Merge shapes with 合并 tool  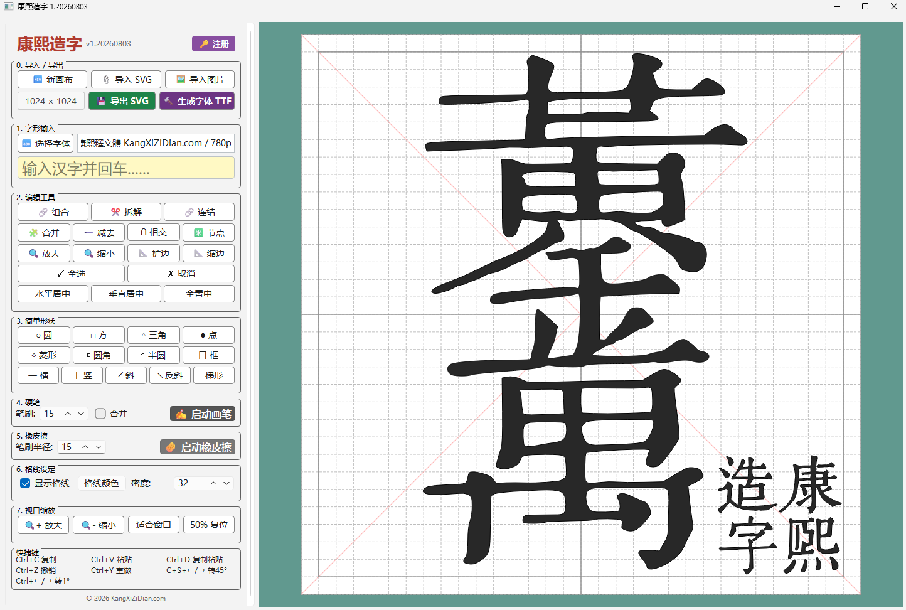click(x=44, y=233)
